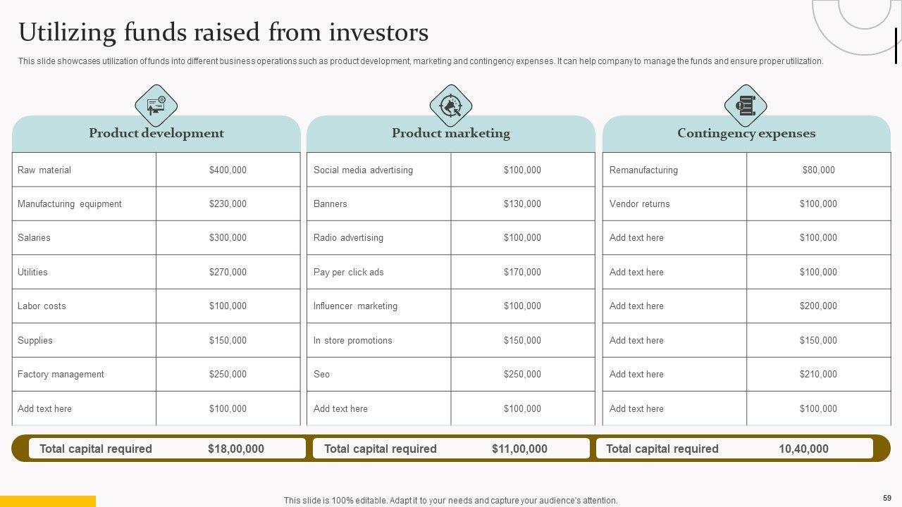
Task: Select the Product marketing header
Action: point(451,133)
